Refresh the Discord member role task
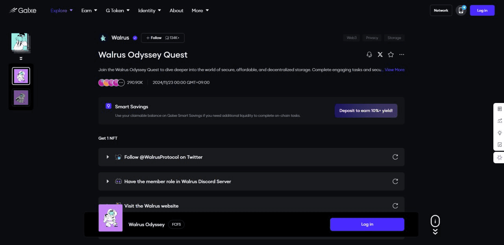The height and width of the screenshot is (245, 504). [395, 181]
